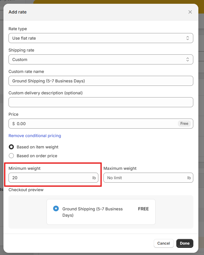Image resolution: width=204 pixels, height=255 pixels.
Task: Close the Add rate dialog
Action: point(190,12)
